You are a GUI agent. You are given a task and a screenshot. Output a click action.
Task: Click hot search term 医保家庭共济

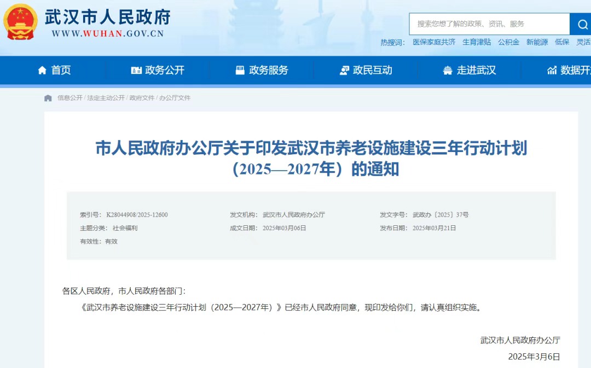pos(434,42)
